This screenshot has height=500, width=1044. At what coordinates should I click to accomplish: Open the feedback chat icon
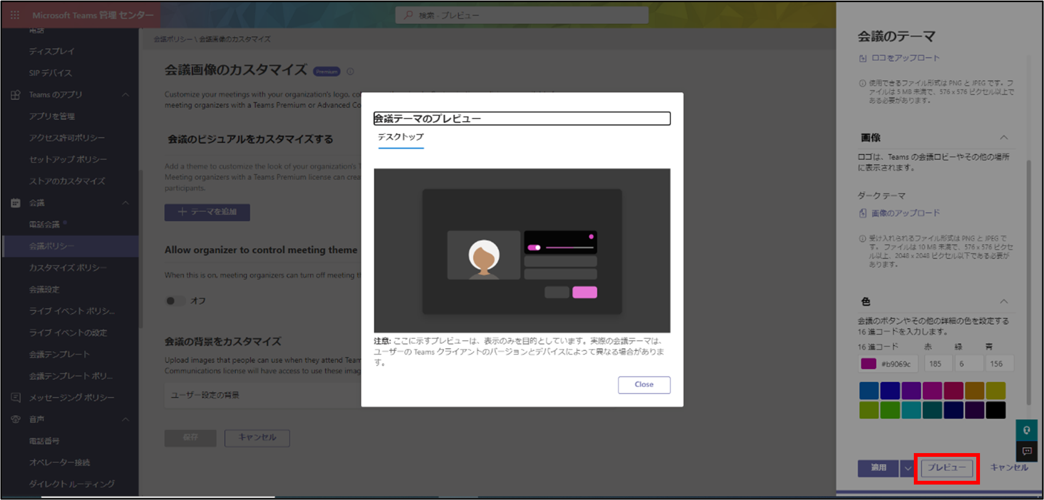pyautogui.click(x=1026, y=451)
